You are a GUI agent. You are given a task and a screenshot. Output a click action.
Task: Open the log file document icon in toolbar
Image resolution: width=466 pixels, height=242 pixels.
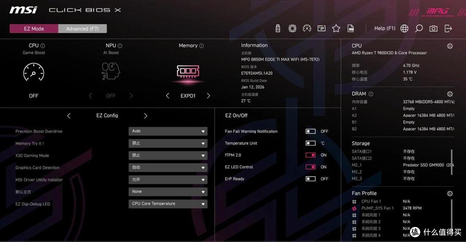pyautogui.click(x=351, y=28)
